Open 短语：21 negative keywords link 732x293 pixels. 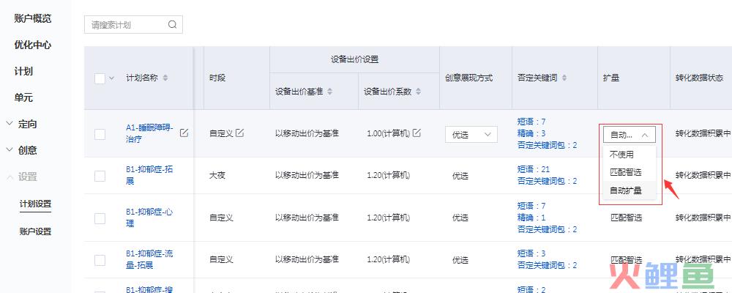(534, 169)
